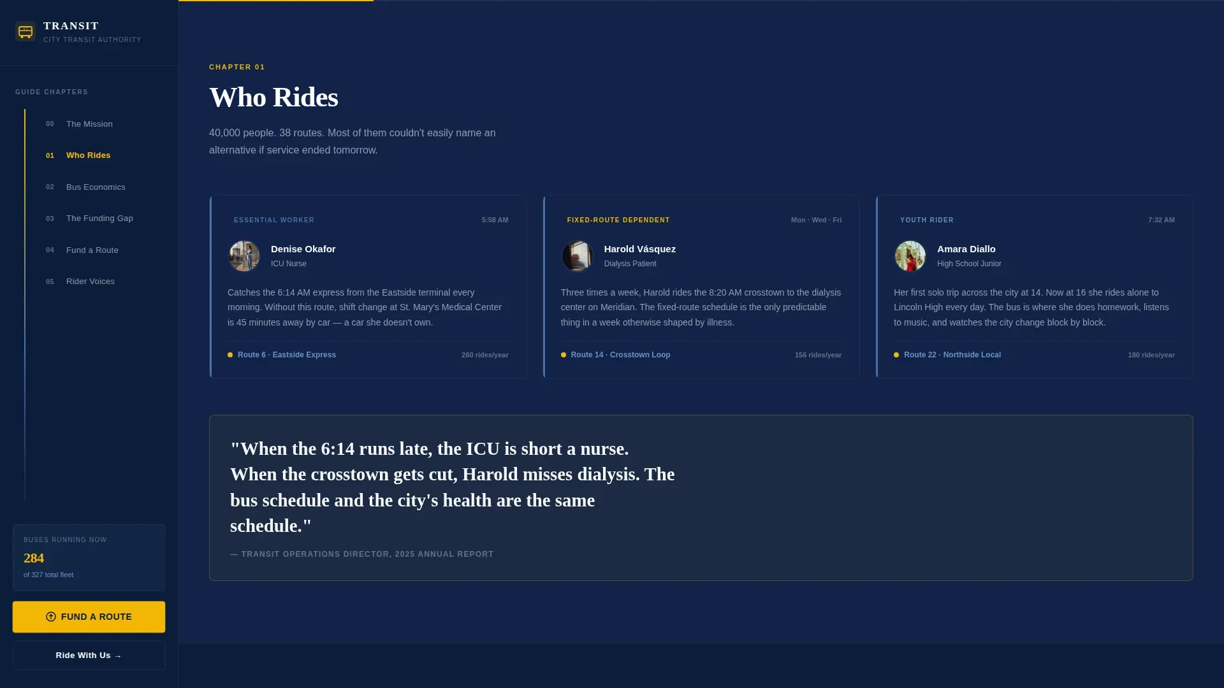Select the Essential Worker card label
This screenshot has width=1224, height=688.
[274, 220]
